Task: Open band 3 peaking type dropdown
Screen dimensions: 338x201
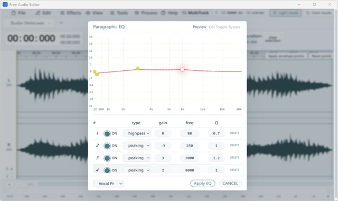Action: point(137,158)
